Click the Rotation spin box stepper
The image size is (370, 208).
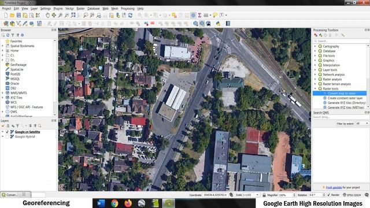tap(324, 195)
